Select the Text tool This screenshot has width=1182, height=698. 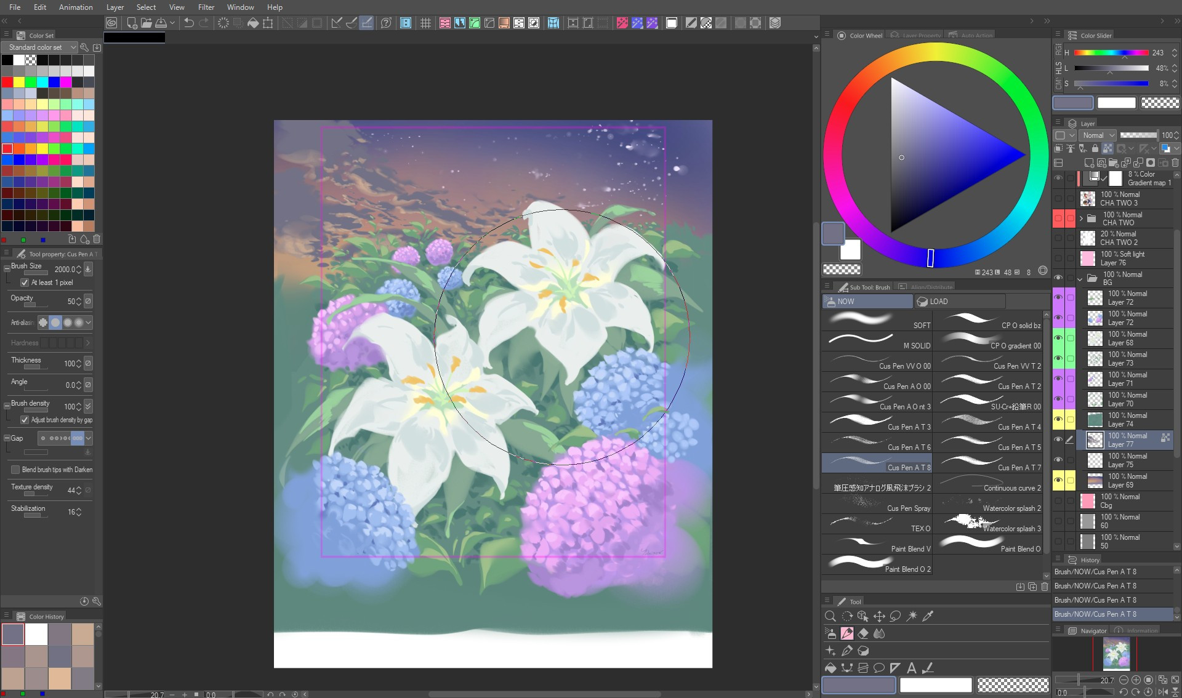point(912,668)
